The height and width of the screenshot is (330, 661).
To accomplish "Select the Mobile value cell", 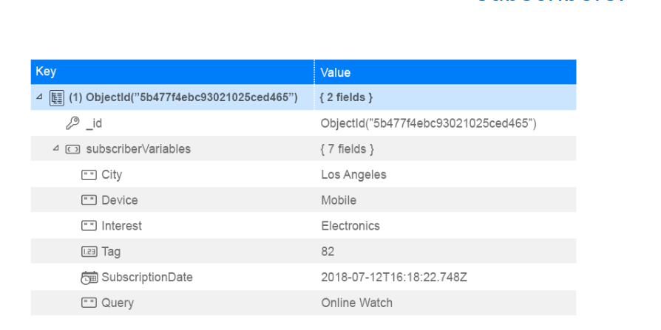I will pos(339,200).
